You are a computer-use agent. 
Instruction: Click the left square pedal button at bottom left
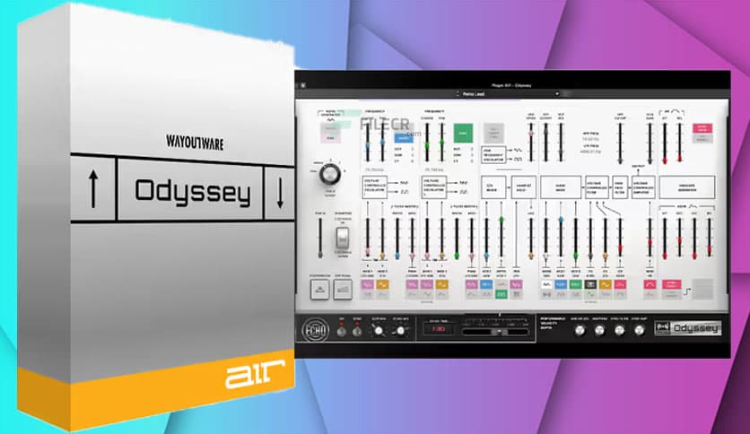tap(319, 290)
